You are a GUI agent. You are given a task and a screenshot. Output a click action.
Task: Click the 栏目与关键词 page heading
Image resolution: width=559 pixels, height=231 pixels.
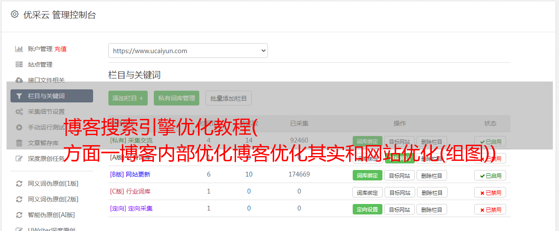pos(135,75)
